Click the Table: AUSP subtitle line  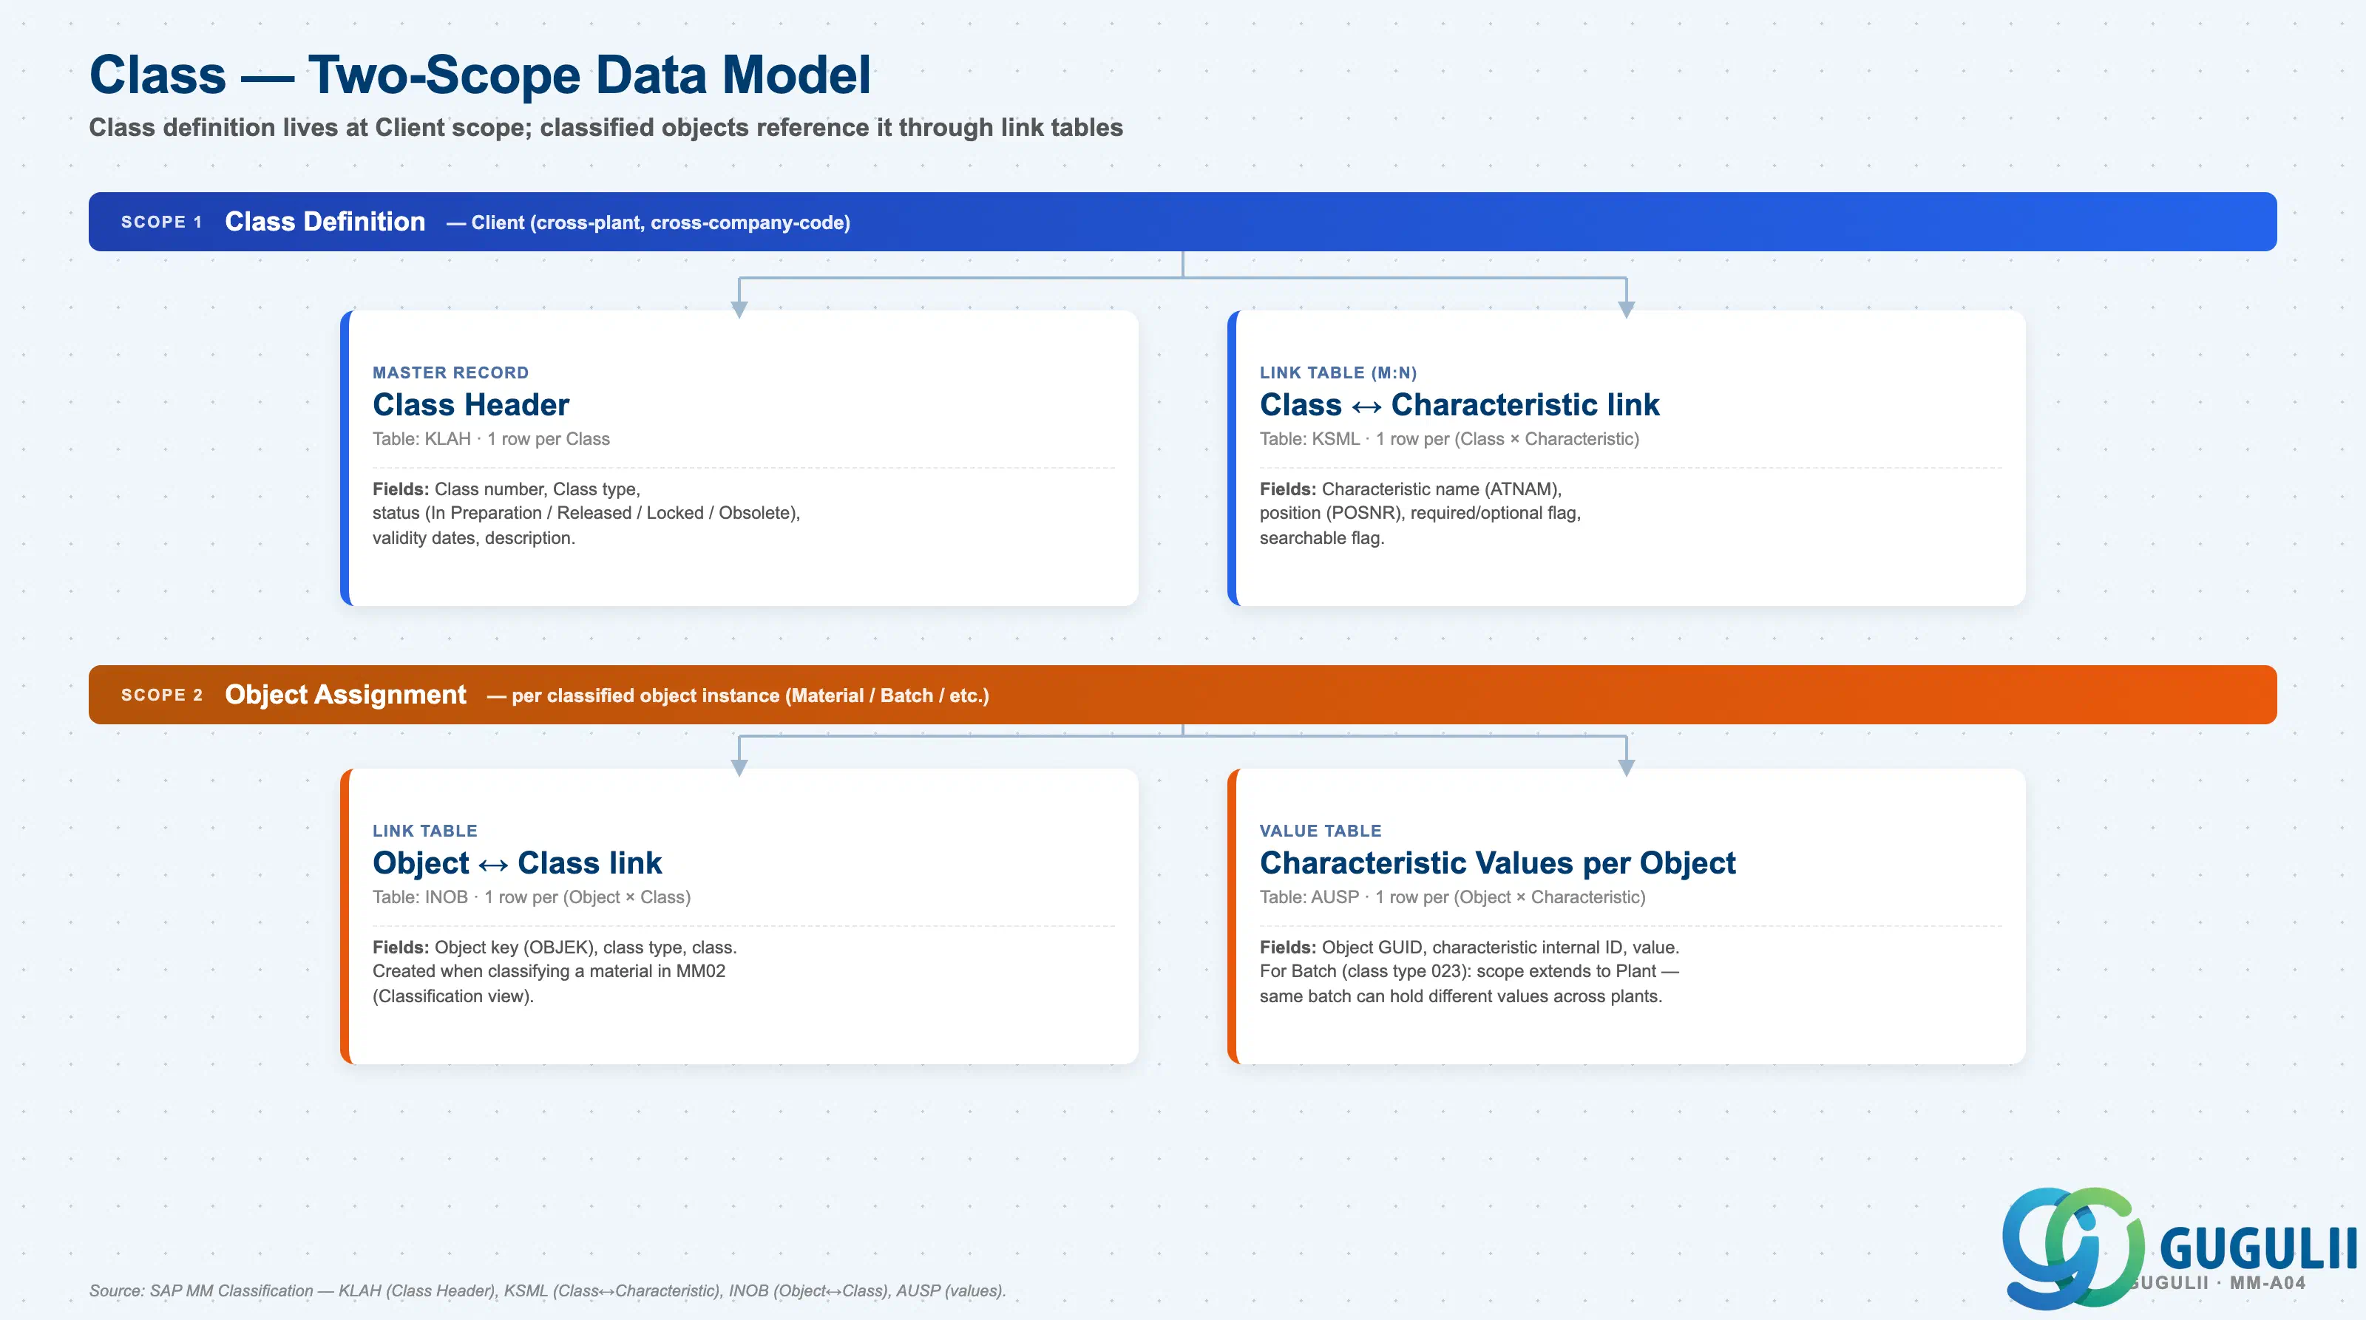pos(1452,897)
